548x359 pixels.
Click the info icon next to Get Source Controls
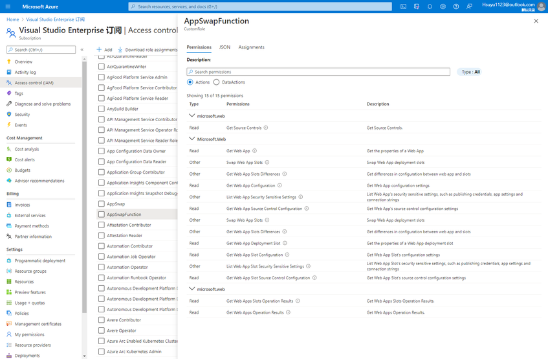(x=266, y=128)
